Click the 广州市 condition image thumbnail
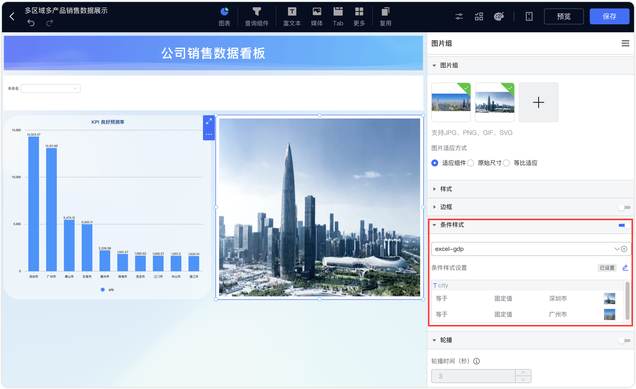636x389 pixels. coord(610,314)
